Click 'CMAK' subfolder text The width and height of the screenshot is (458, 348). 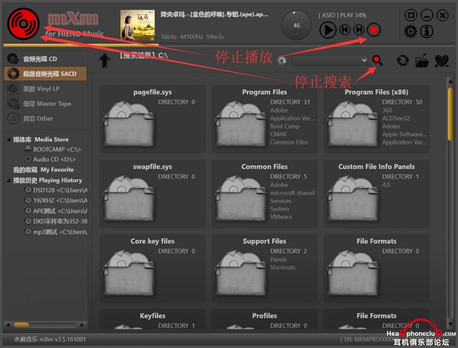tap(278, 134)
